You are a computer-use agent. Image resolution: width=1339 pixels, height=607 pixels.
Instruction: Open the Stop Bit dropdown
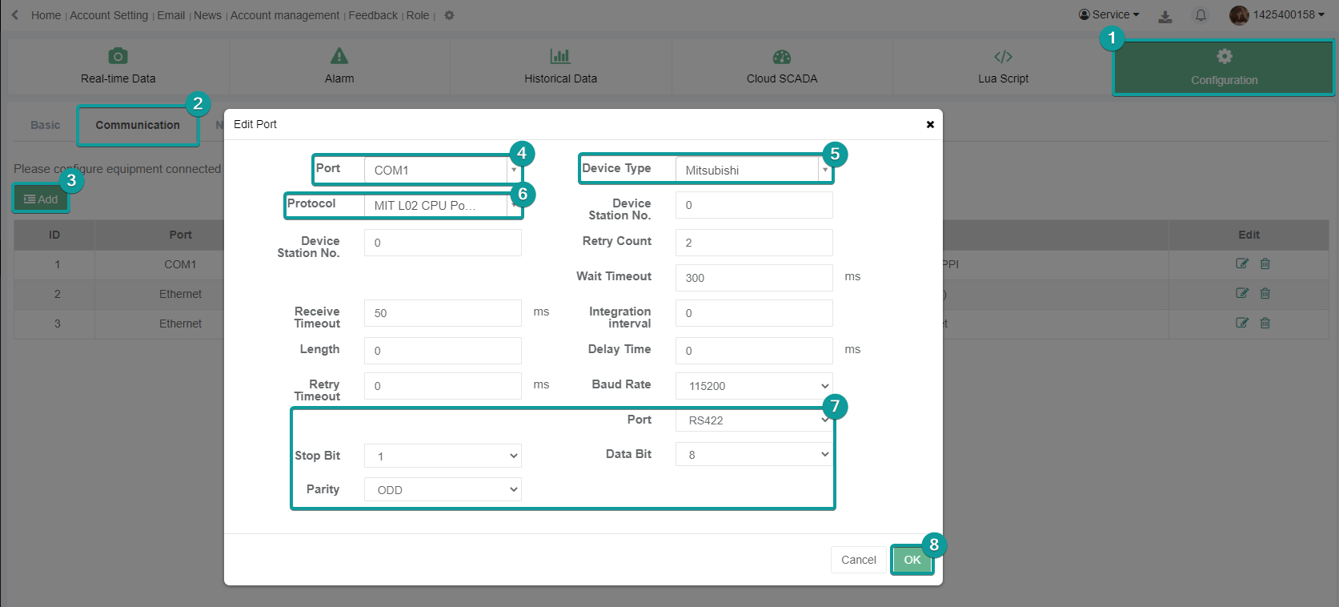pos(443,456)
